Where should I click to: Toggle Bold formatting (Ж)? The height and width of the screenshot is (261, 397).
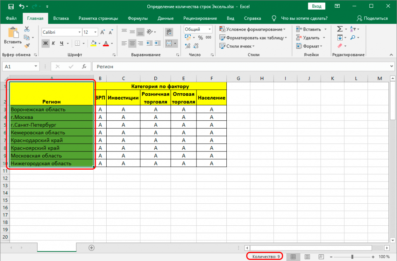tap(46, 43)
